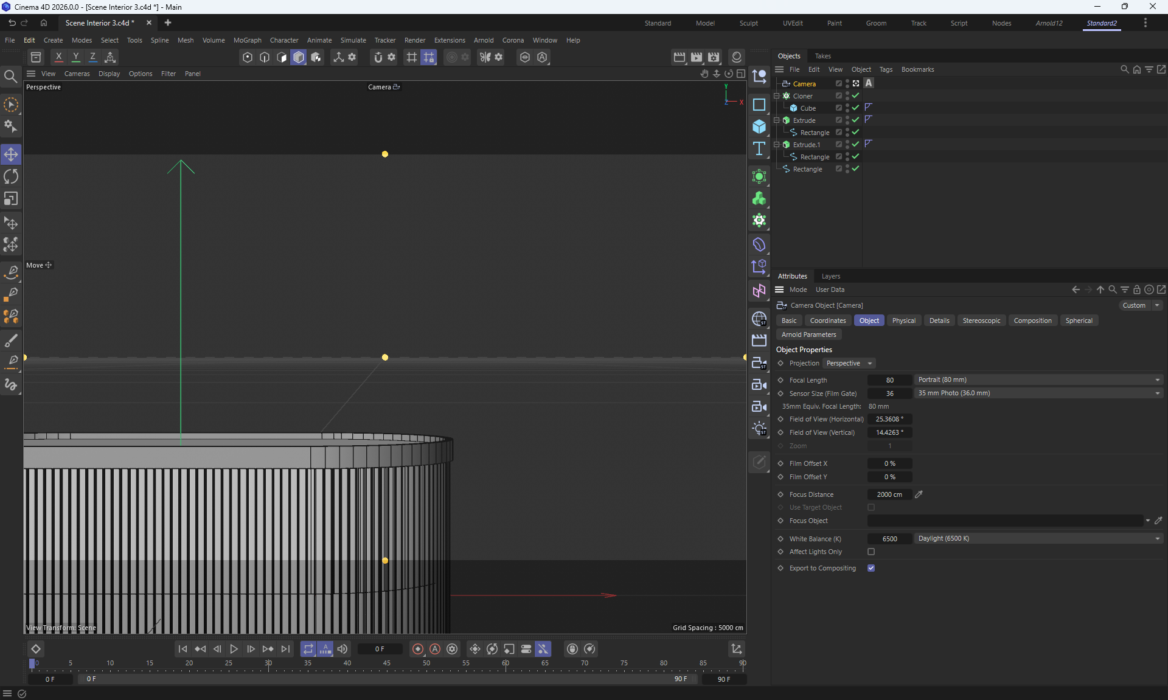
Task: Collapse the Extrude.1 object tree
Action: [776, 145]
